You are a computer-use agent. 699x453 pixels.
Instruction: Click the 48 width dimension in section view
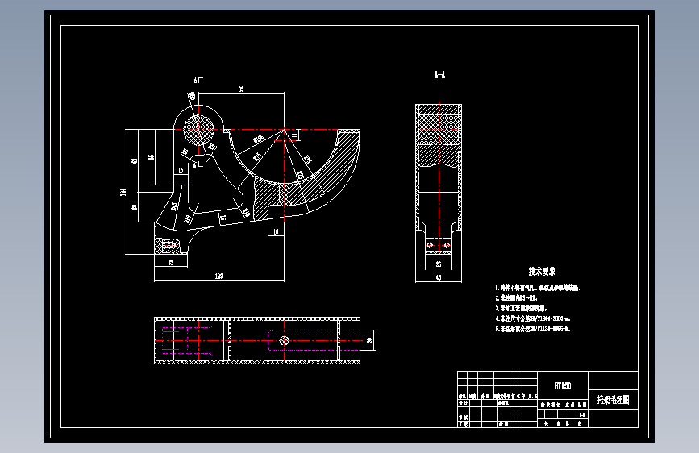[439, 277]
